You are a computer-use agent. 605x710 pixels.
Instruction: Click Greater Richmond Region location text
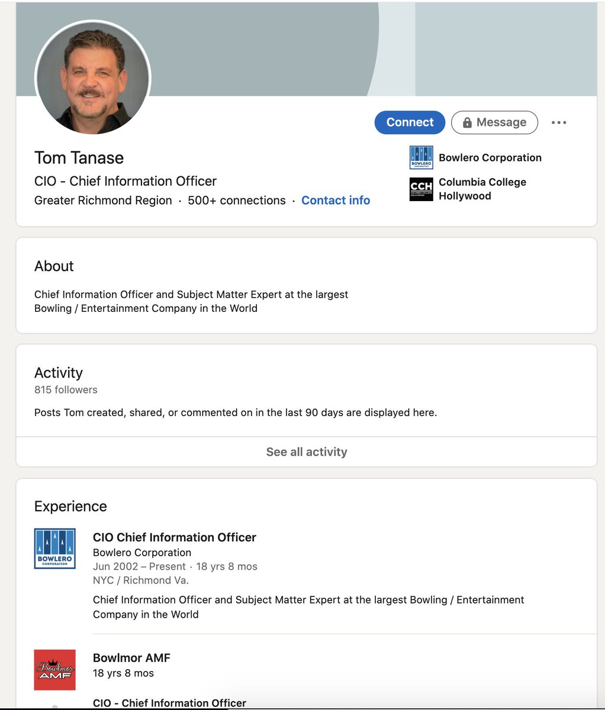[103, 201]
